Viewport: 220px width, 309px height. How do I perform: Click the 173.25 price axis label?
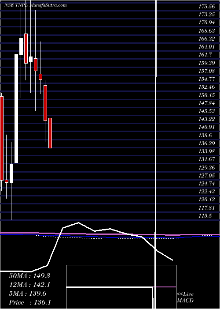pyautogui.click(x=206, y=15)
